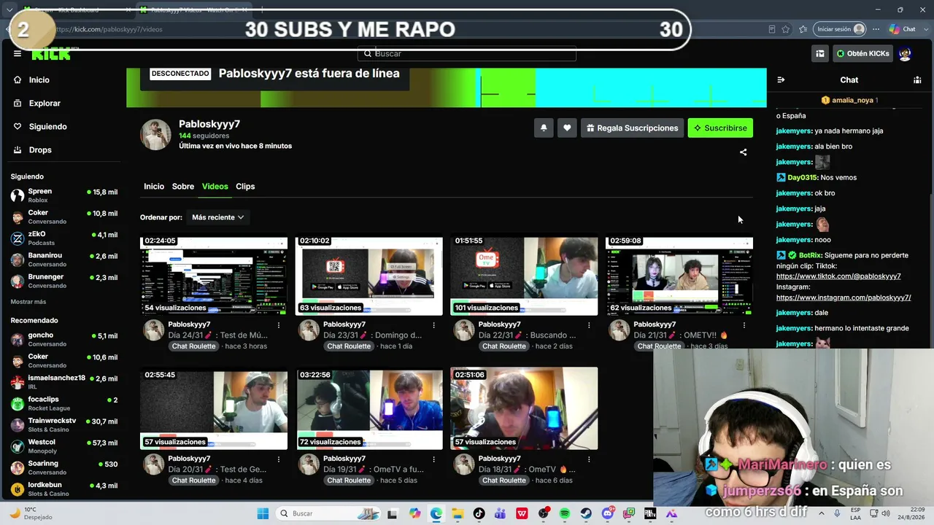
Task: Click the notification bell for Pabloskyyy7
Action: pyautogui.click(x=544, y=128)
